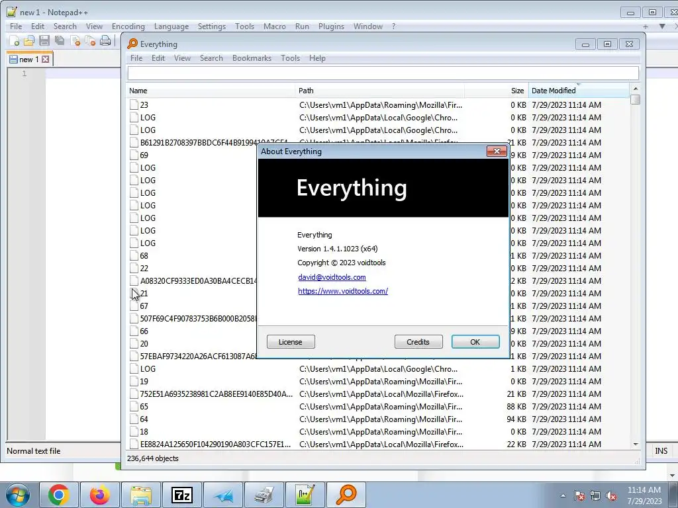
Task: Open Notepad++ Encoding menu
Action: click(x=128, y=26)
